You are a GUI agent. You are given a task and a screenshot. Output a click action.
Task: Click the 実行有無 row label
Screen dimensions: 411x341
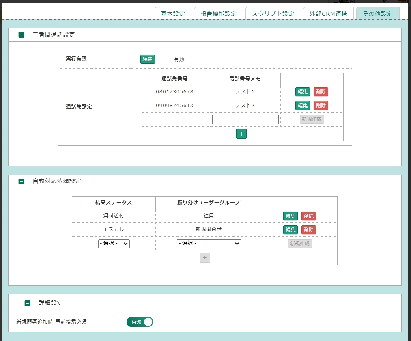tap(76, 59)
